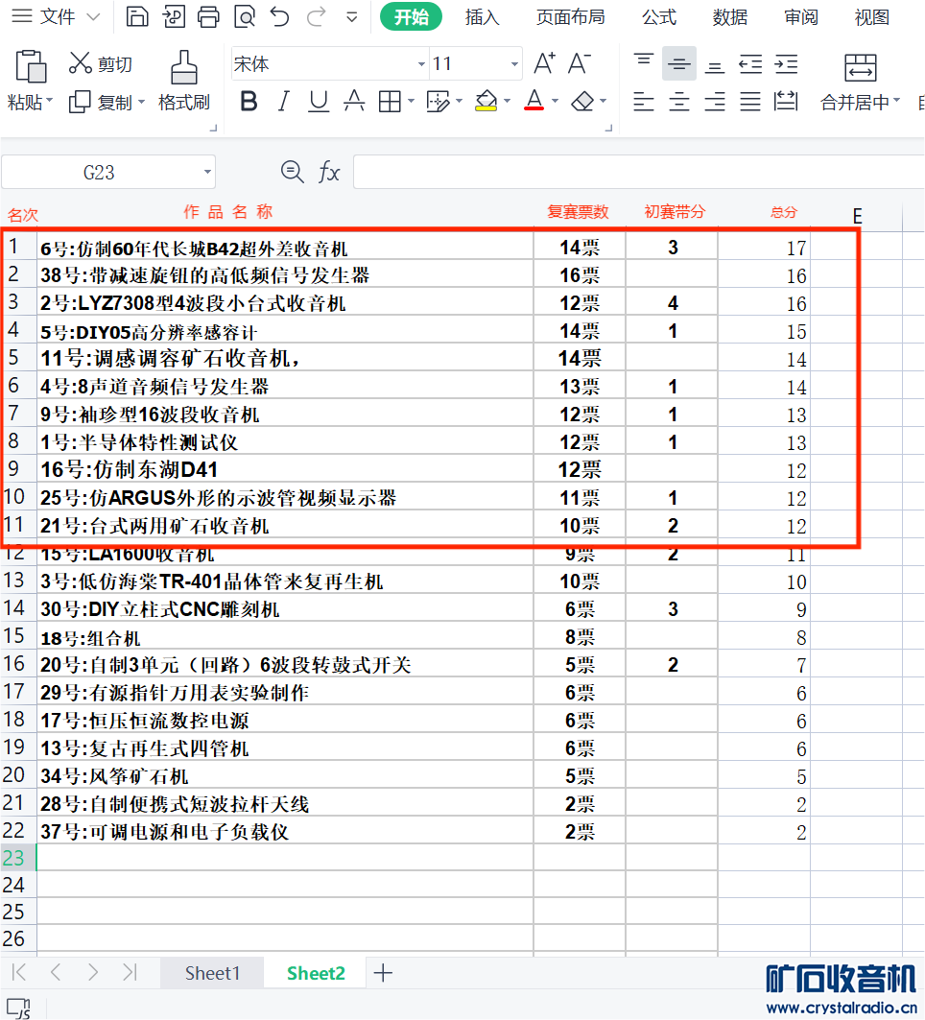The width and height of the screenshot is (925, 1020).
Task: Click the Redo arrow
Action: point(316,16)
